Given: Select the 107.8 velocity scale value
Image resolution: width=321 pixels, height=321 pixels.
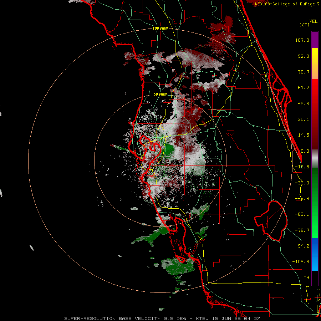Looking at the screenshot, I should [x=302, y=40].
